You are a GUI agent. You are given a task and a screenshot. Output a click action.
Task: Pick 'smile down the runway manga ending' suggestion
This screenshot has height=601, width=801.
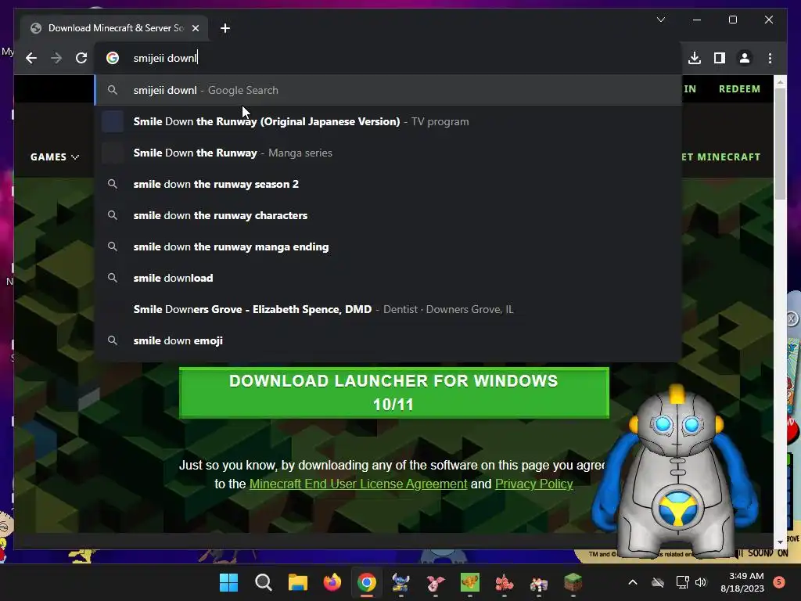point(388,247)
